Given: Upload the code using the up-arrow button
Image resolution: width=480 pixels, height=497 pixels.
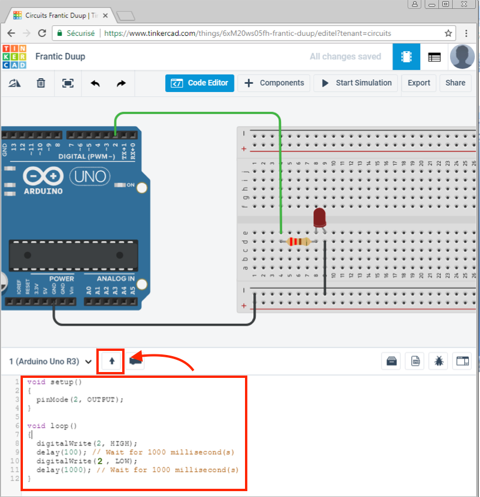Looking at the screenshot, I should coord(112,361).
